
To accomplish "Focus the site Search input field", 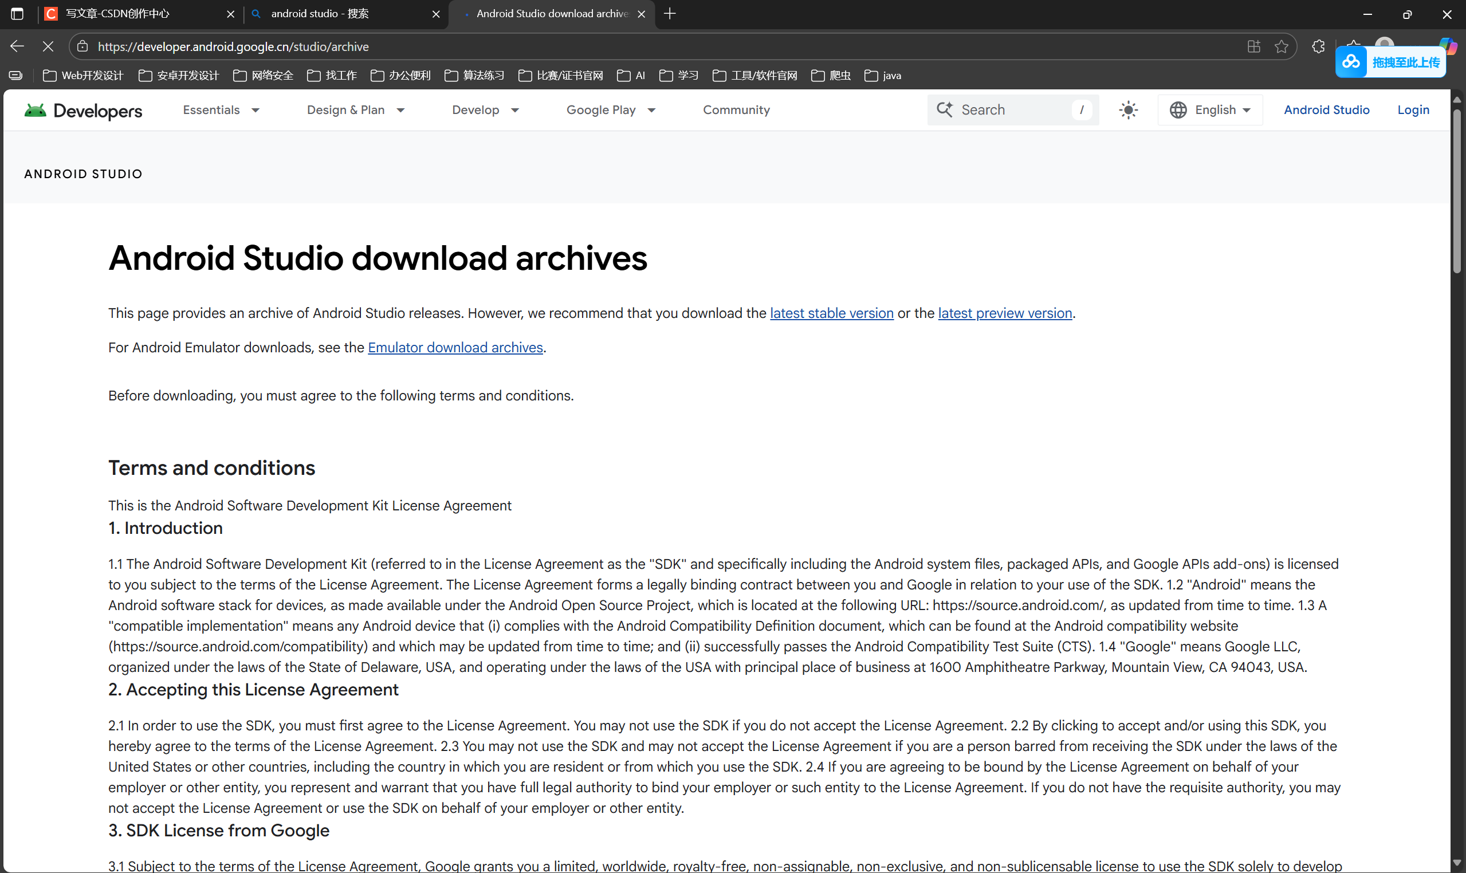I will pos(1013,110).
